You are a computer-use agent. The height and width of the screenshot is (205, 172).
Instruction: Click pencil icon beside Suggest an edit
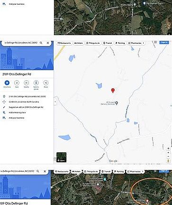click(4, 107)
